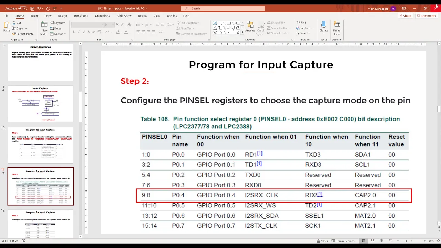Open the Font Color picker
441x248 pixels.
[x=126, y=32]
